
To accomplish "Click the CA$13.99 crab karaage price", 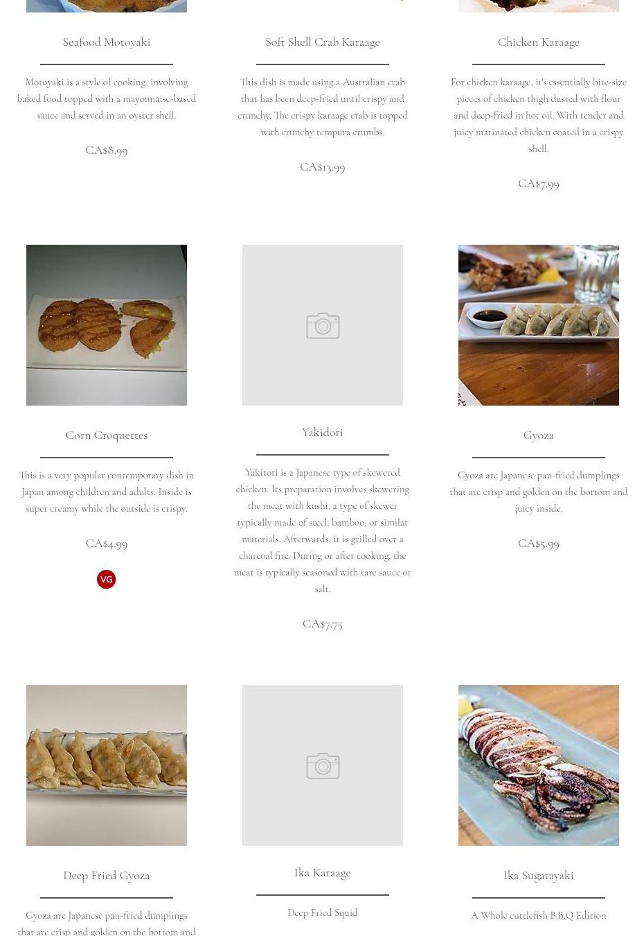I will tap(323, 167).
